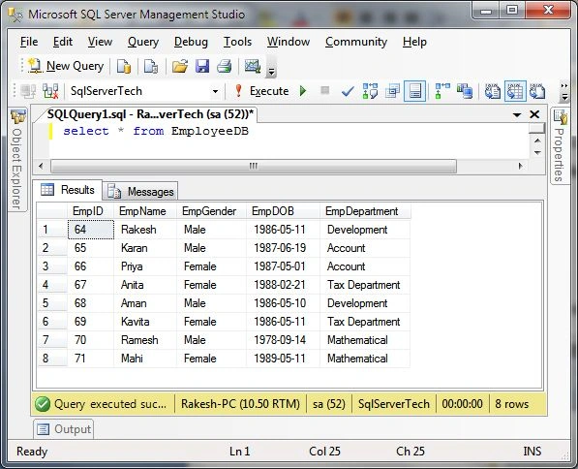The image size is (578, 469).
Task: Click the Rakesh-PC server status entry
Action: [240, 404]
